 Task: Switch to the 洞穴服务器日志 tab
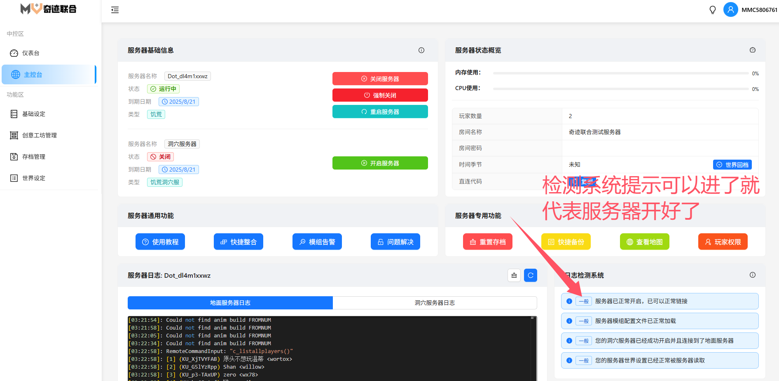[435, 303]
